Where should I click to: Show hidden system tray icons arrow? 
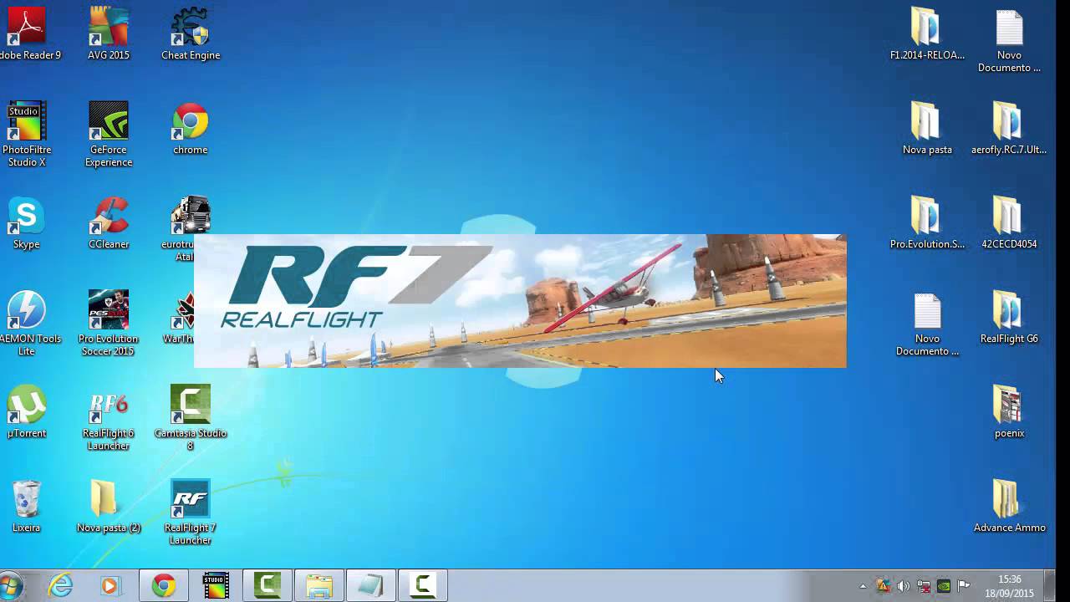click(x=863, y=587)
